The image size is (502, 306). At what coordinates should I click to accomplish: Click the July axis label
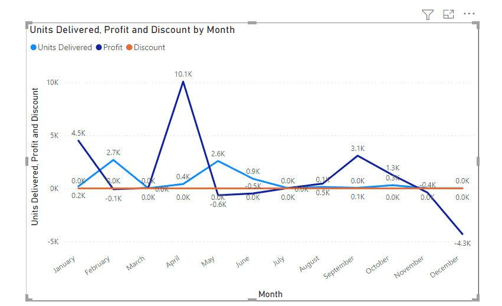point(278,261)
